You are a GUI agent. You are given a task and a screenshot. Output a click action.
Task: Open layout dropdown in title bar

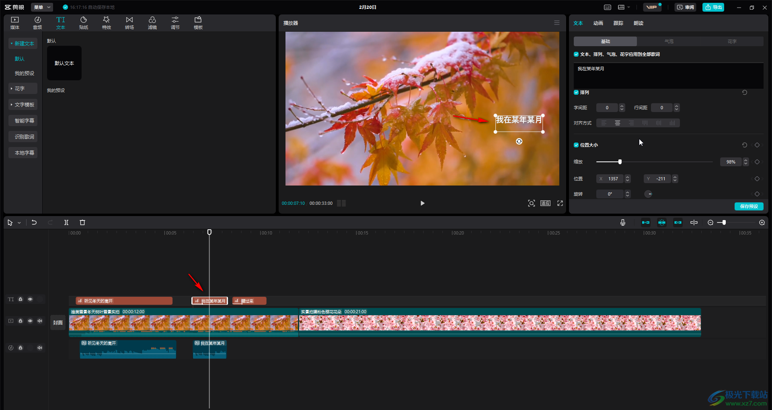click(x=624, y=7)
